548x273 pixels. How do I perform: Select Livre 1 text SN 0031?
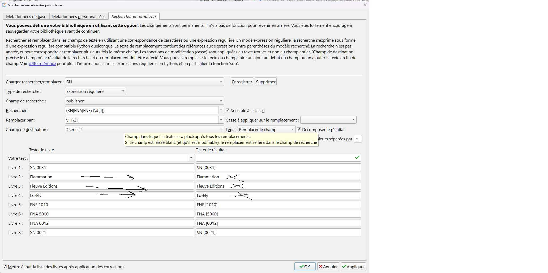(x=112, y=167)
